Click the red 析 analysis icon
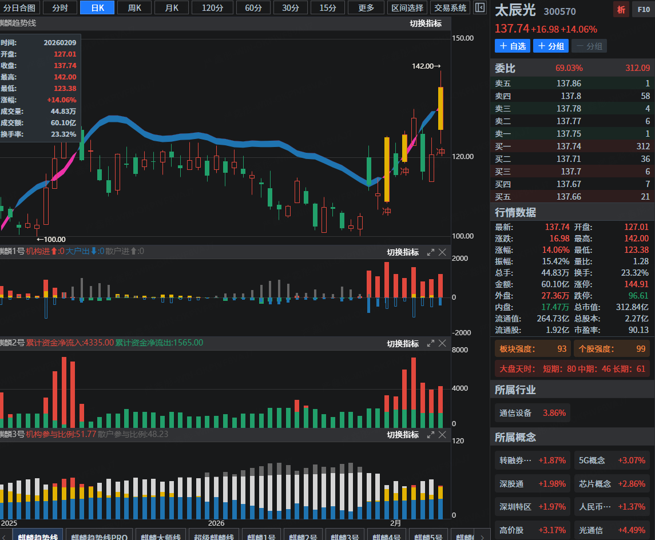Screen dimensions: 655x540 [621, 9]
